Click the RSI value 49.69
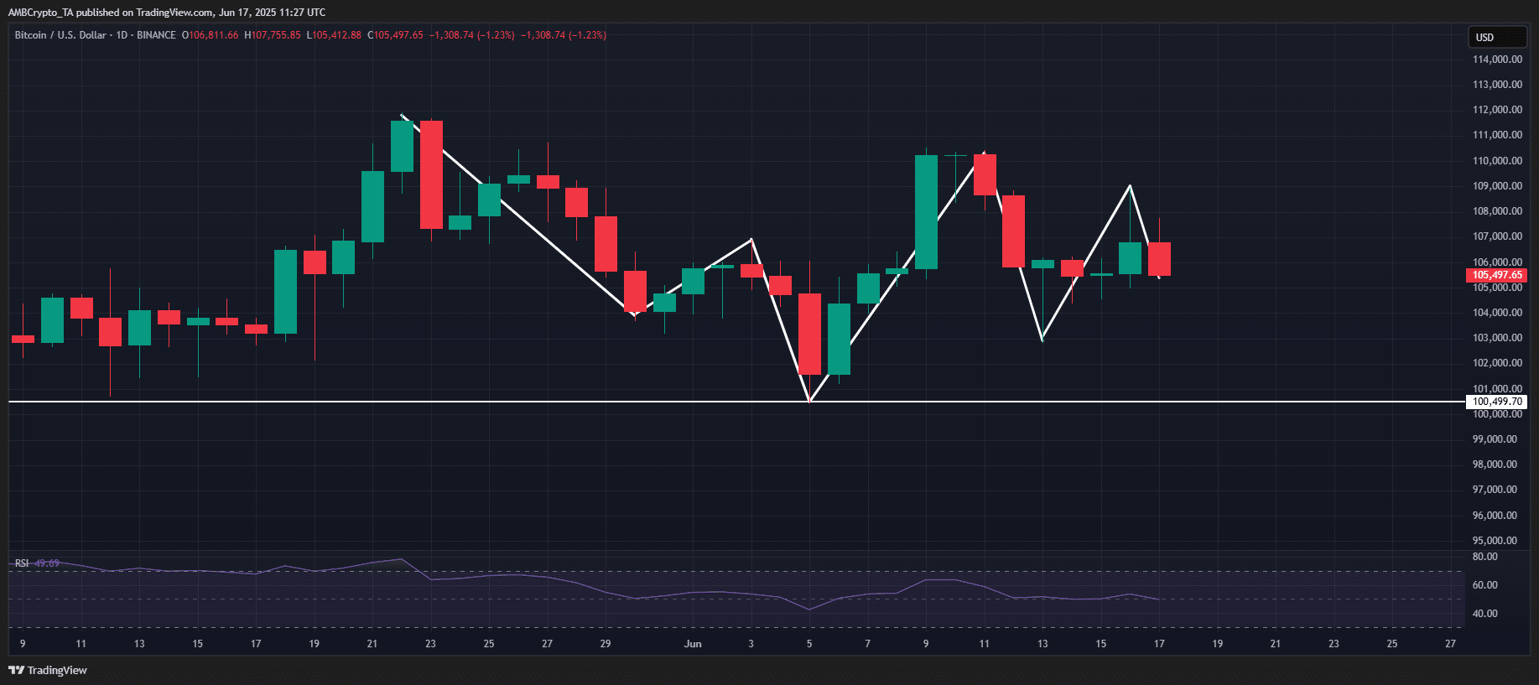Viewport: 1539px width, 685px height. (x=47, y=563)
